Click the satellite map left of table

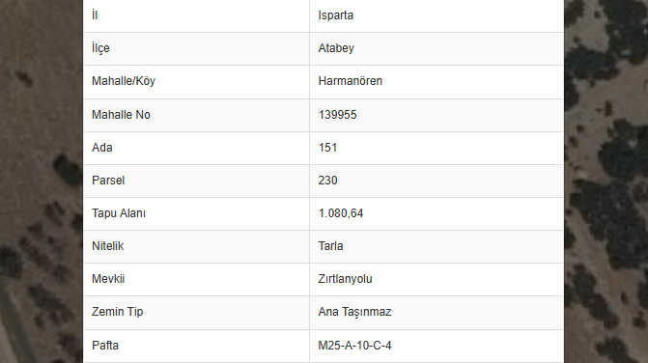point(42,181)
